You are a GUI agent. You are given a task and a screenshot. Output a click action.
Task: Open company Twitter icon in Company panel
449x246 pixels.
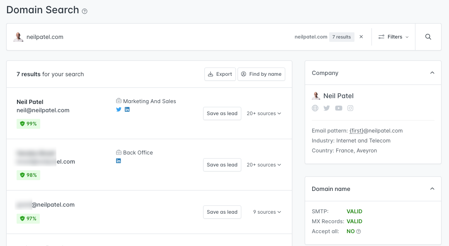(327, 108)
